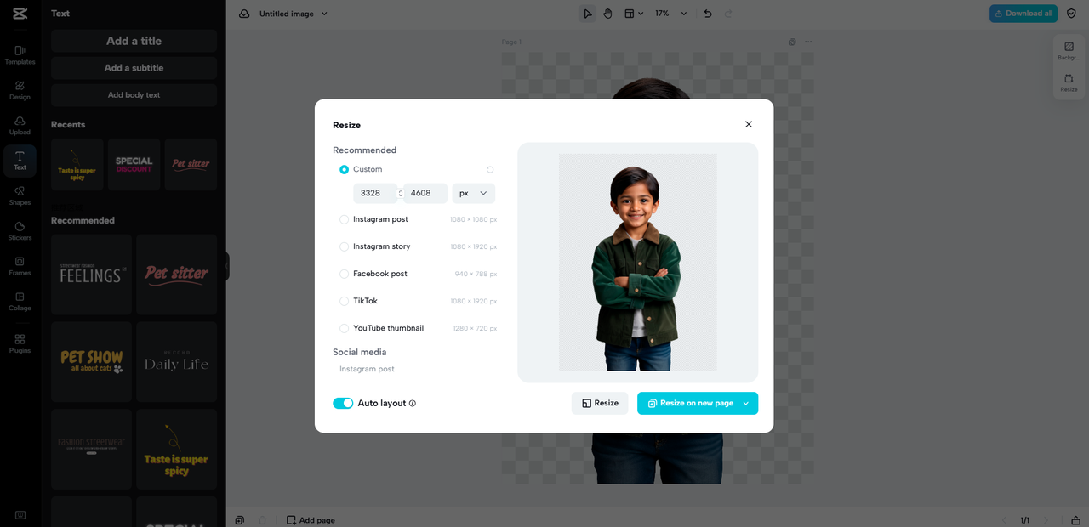Image resolution: width=1089 pixels, height=527 pixels.
Task: Select the Custom size radio button
Action: click(344, 169)
